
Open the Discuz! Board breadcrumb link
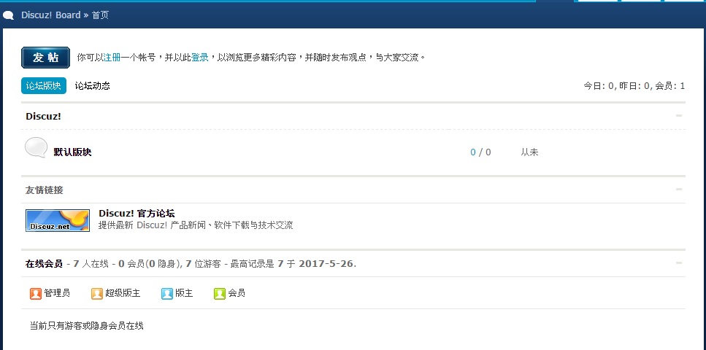point(51,15)
